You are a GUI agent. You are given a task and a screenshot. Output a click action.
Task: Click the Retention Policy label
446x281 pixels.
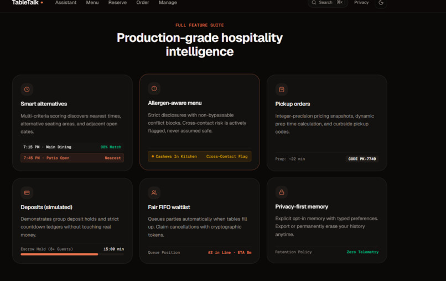pyautogui.click(x=293, y=252)
